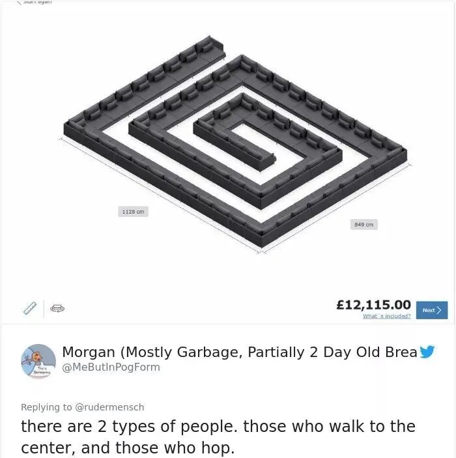Toggle the ruler measurements icon
The height and width of the screenshot is (458, 456).
[x=30, y=308]
